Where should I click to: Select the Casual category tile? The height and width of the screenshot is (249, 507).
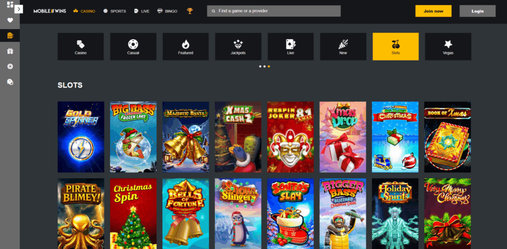(x=133, y=46)
